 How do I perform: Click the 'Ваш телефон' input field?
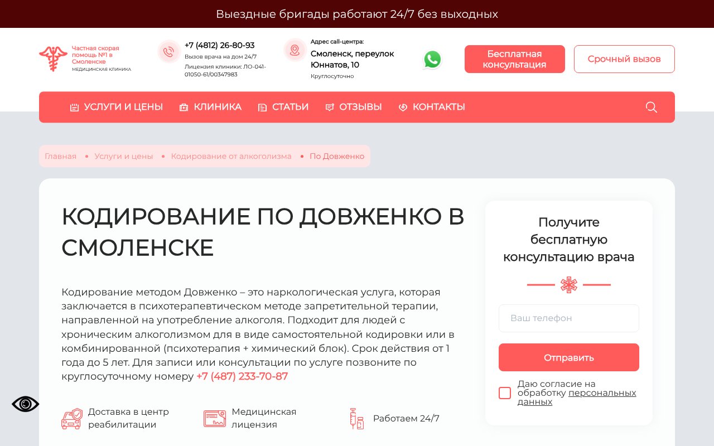click(x=568, y=318)
